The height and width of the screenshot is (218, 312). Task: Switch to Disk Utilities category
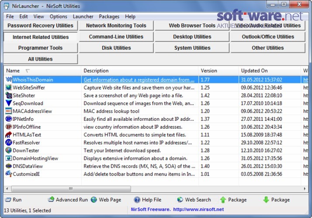click(x=116, y=48)
